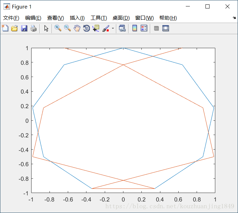This screenshot has height=213, width=238.
Task: Open the 窗口(W) menu
Action: (x=144, y=18)
